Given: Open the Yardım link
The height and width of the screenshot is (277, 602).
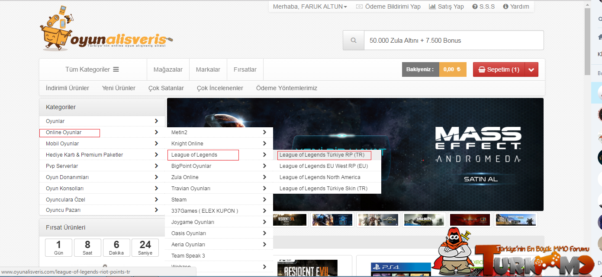Looking at the screenshot, I should 516,6.
